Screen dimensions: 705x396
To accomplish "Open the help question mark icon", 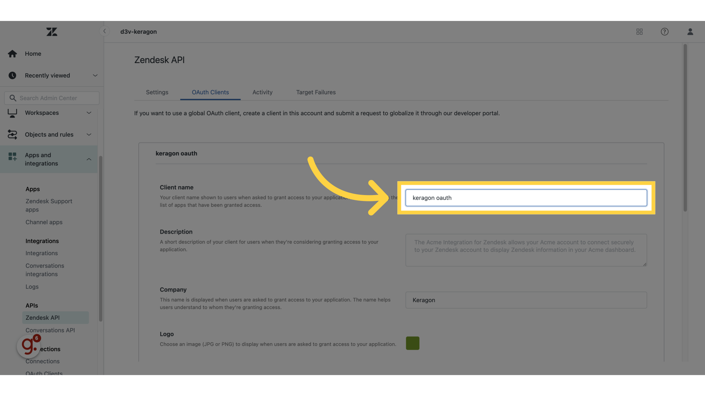I will click(665, 32).
